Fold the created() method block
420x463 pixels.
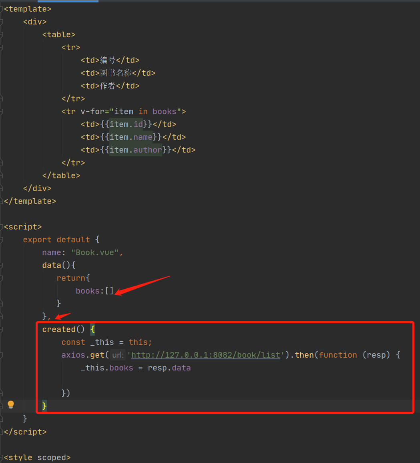(2, 330)
